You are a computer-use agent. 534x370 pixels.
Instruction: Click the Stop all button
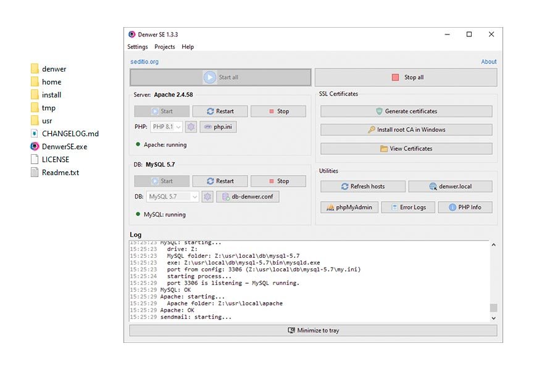point(406,77)
